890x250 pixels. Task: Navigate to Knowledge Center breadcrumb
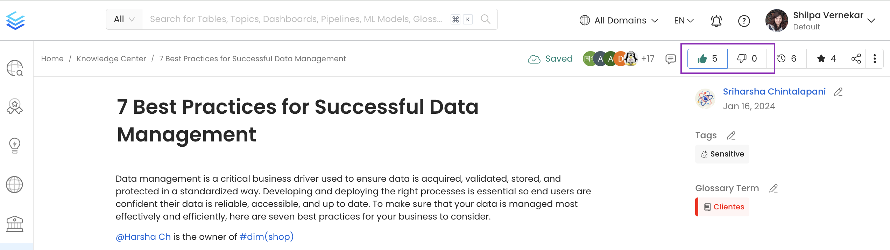[x=111, y=59]
